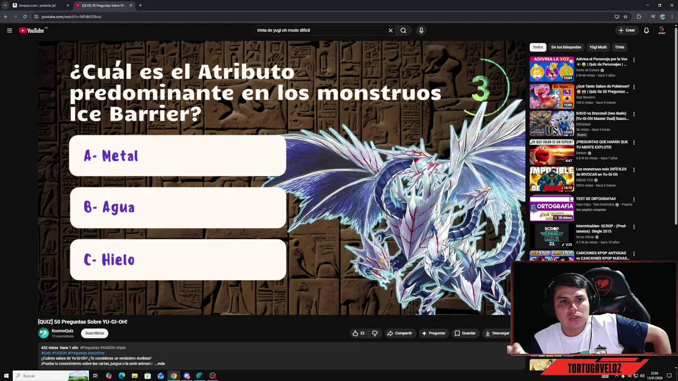The image size is (678, 381).
Task: Open File Explorer folder on taskbar
Action: coord(135,376)
